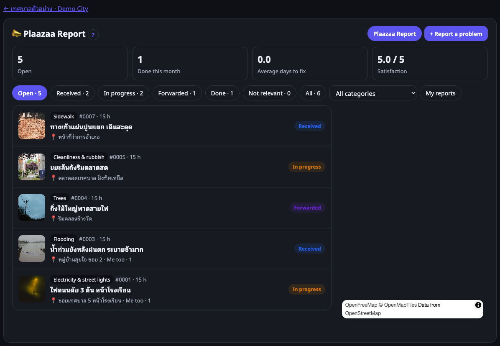This screenshot has width=500, height=346.
Task: Open the Not relevant · 0 tab
Action: click(x=270, y=93)
